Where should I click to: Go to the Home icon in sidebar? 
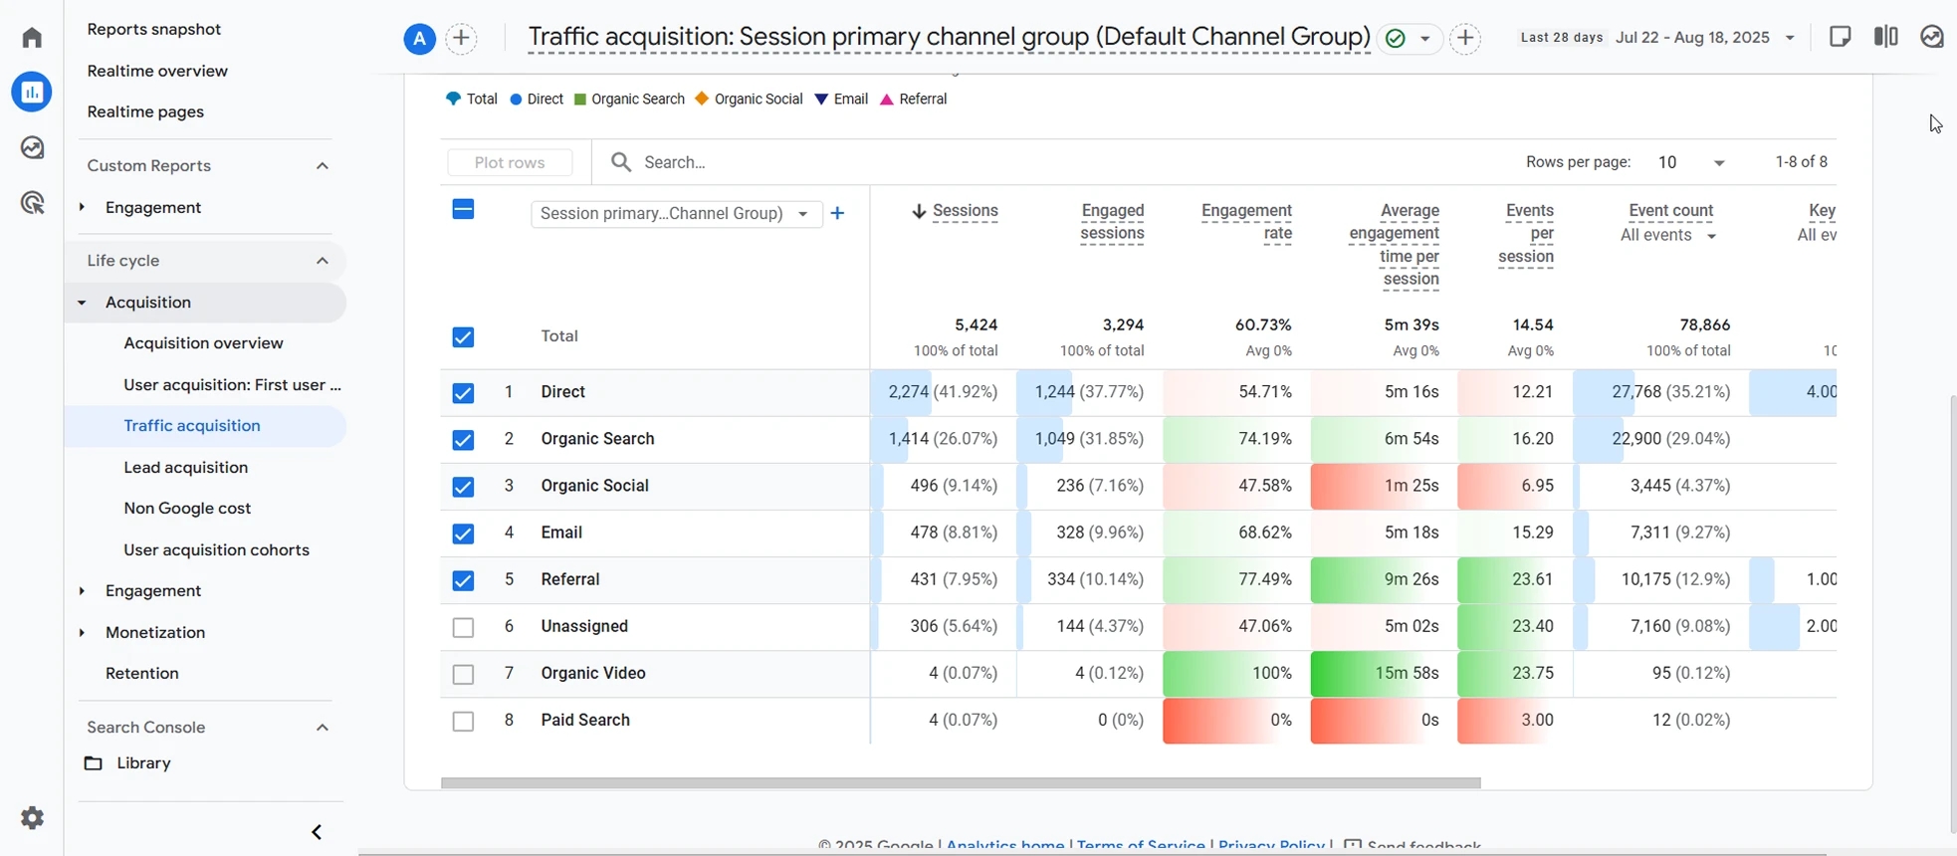[x=32, y=38]
